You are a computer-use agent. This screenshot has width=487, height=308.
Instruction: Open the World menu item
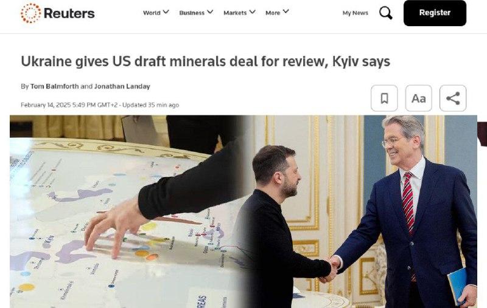point(152,13)
